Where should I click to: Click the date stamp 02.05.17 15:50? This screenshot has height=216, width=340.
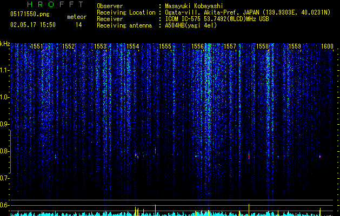[x=33, y=25]
